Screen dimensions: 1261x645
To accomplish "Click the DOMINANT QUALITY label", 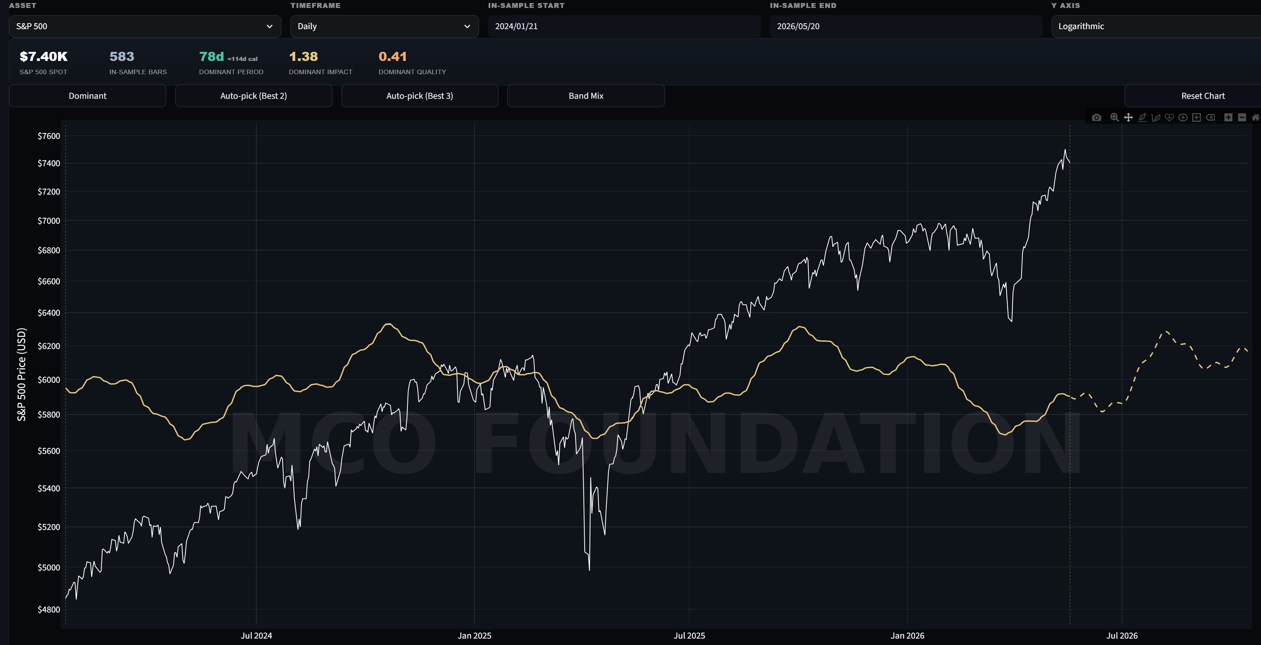I will click(x=412, y=72).
